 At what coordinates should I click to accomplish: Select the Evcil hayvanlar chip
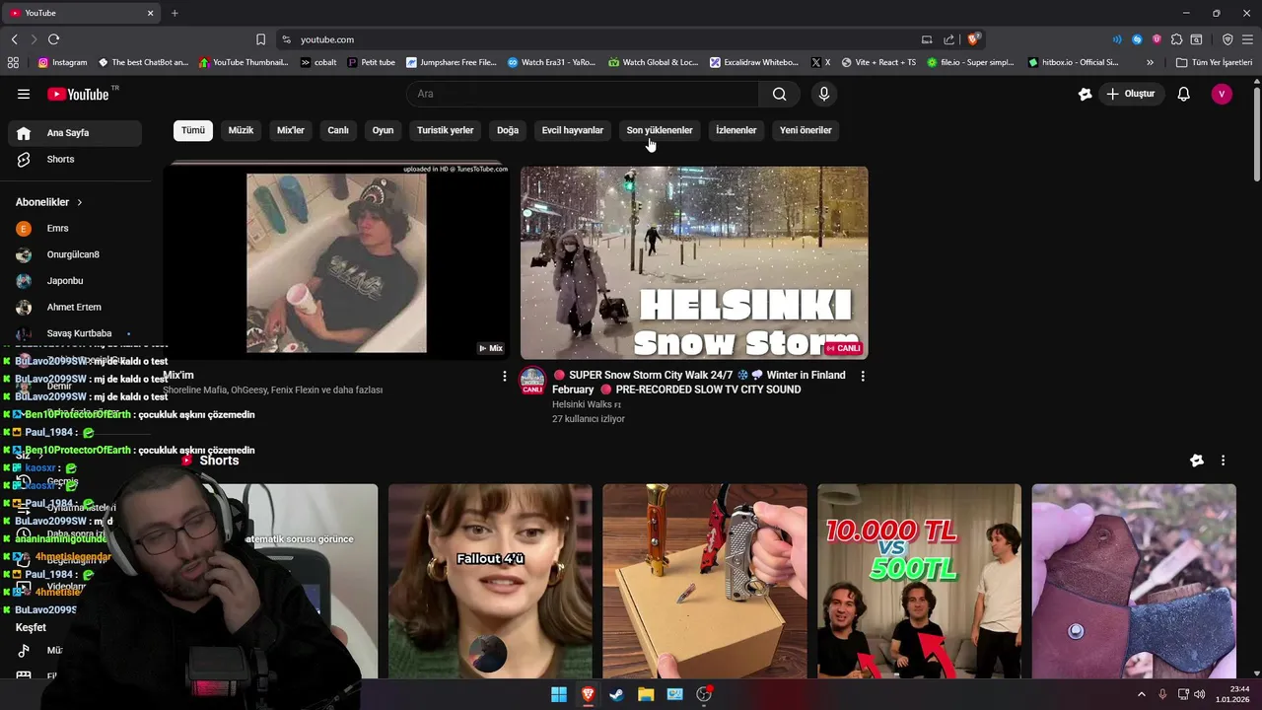572,130
